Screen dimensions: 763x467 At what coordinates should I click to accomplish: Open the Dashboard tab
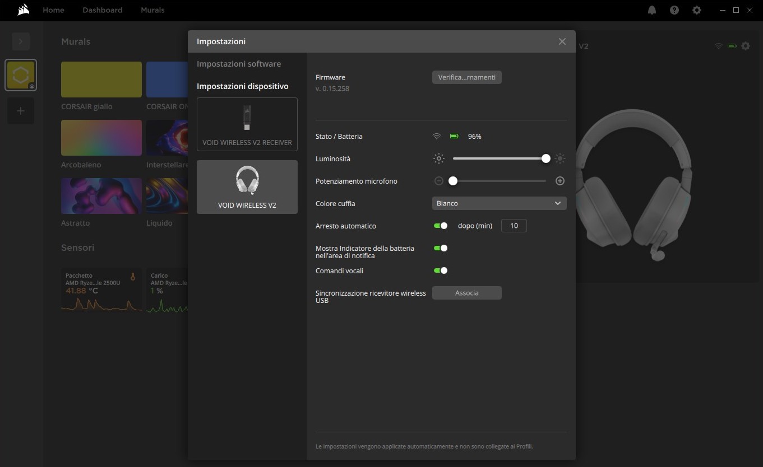click(x=102, y=10)
